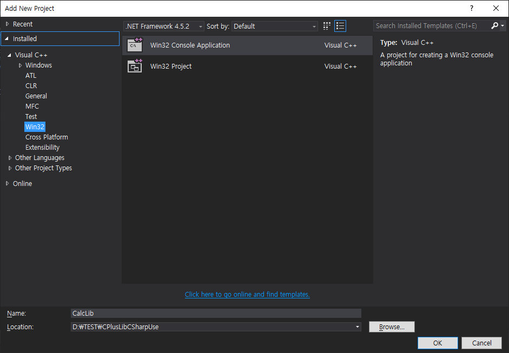Click the Other Project Types label
Viewport: 509px width, 353px height.
(43, 168)
